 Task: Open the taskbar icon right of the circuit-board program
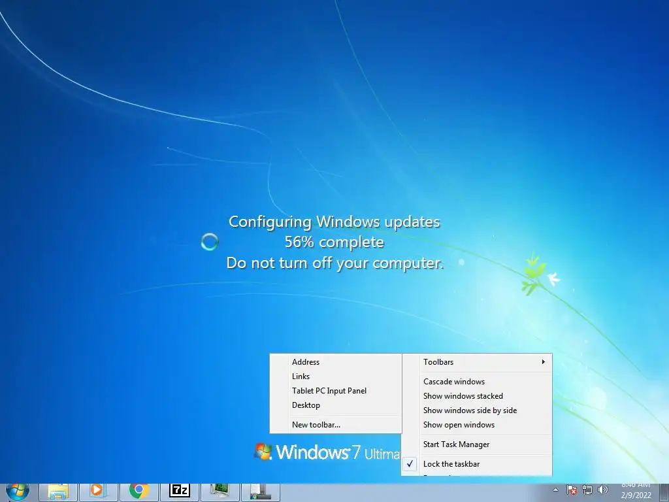click(x=261, y=493)
